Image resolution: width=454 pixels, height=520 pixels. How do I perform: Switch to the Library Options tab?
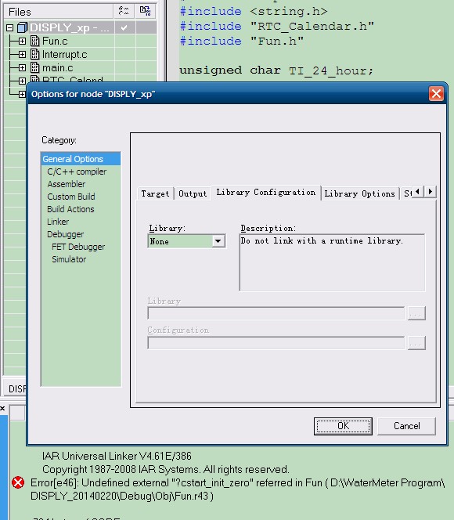pyautogui.click(x=359, y=193)
